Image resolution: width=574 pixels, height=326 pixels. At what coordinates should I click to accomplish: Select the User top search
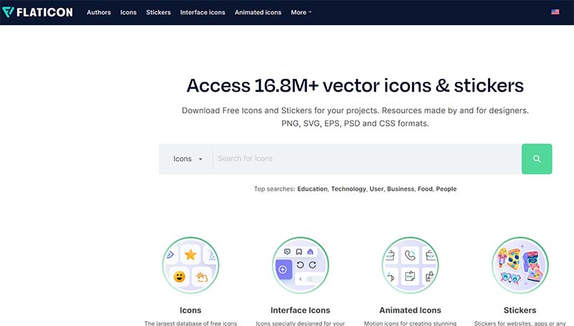376,189
